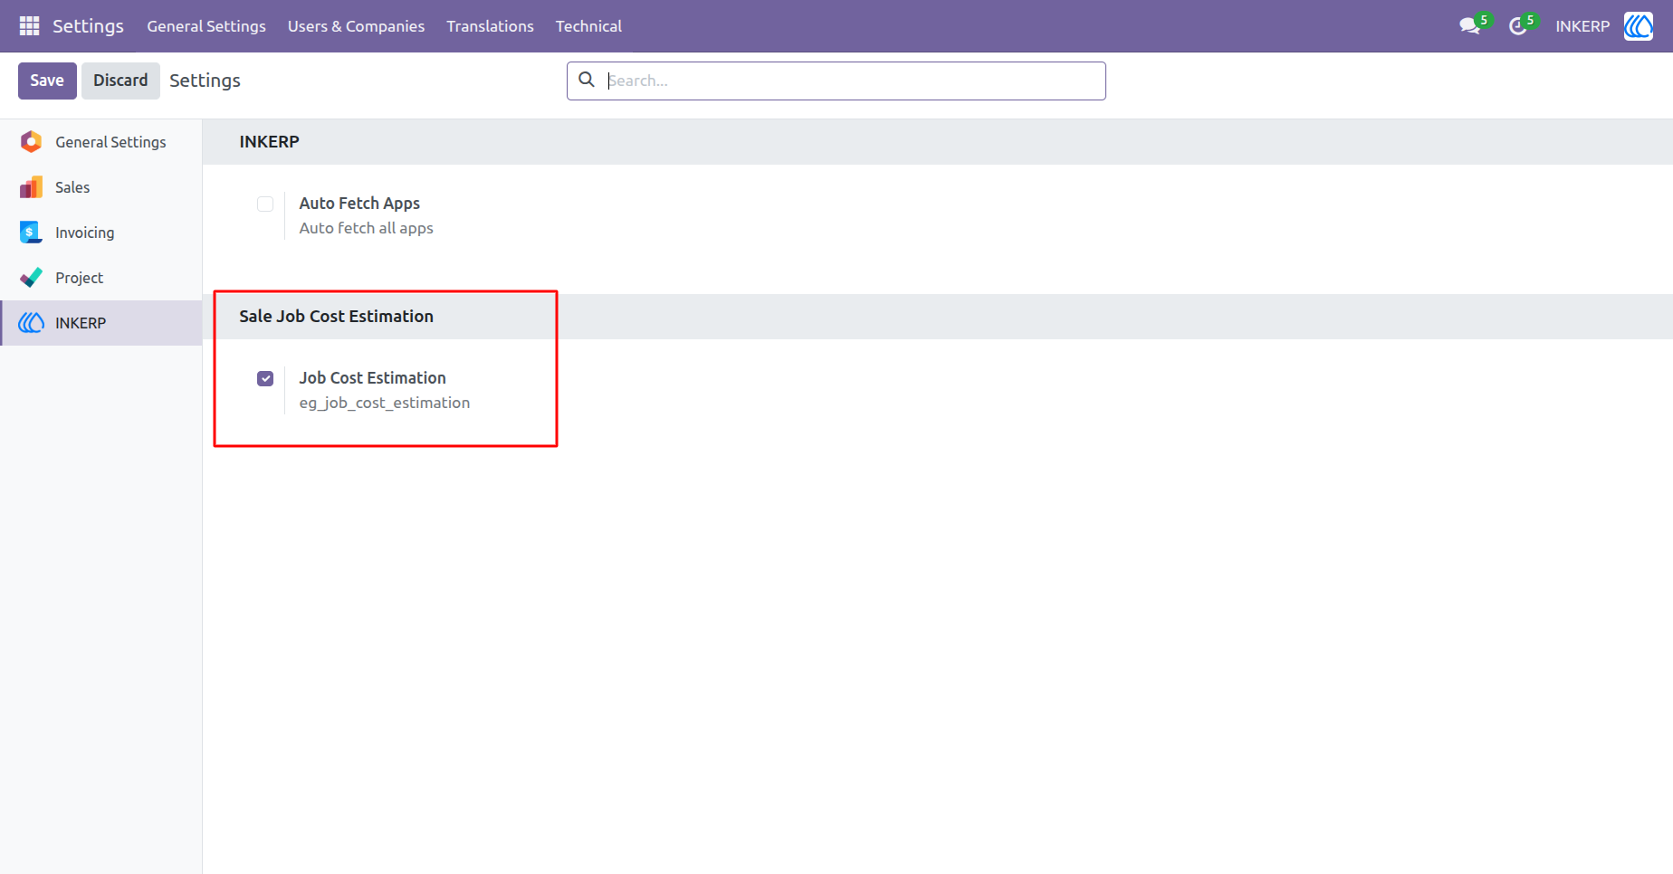Image resolution: width=1673 pixels, height=874 pixels.
Task: Open the conversations message icon
Action: (1469, 26)
